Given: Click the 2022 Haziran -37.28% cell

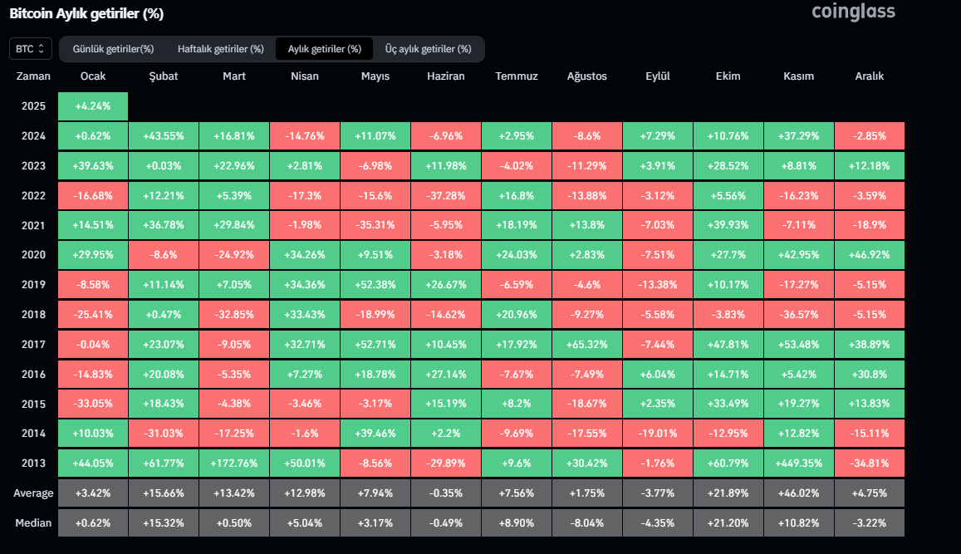Looking at the screenshot, I should (x=445, y=195).
